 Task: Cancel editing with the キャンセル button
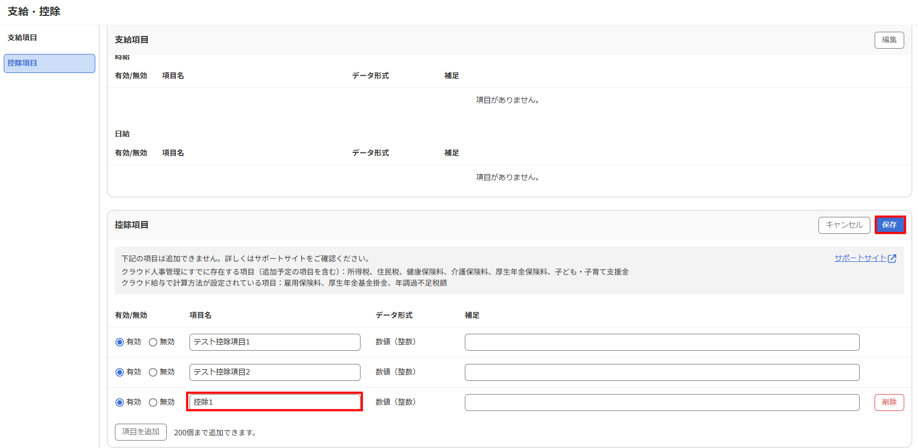(x=844, y=225)
